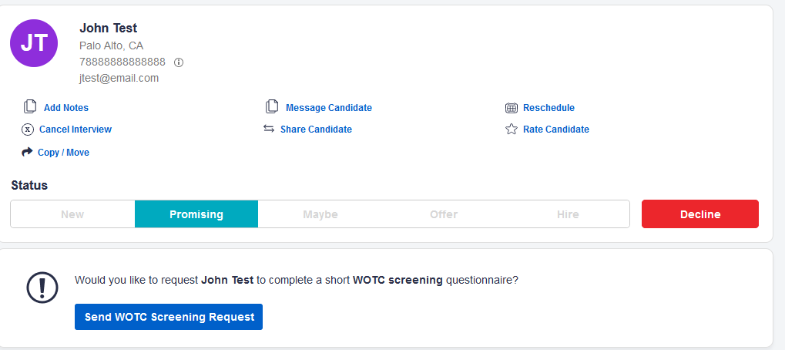Switch status to Maybe
This screenshot has width=785, height=350.
pos(320,214)
